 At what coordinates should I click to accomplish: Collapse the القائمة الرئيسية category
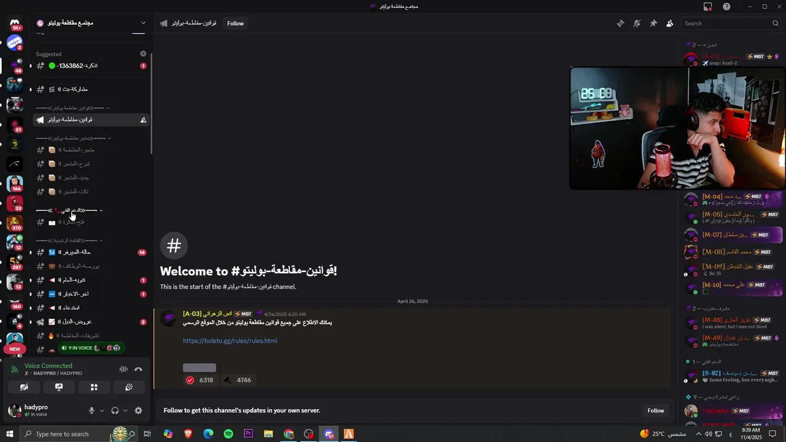click(69, 241)
